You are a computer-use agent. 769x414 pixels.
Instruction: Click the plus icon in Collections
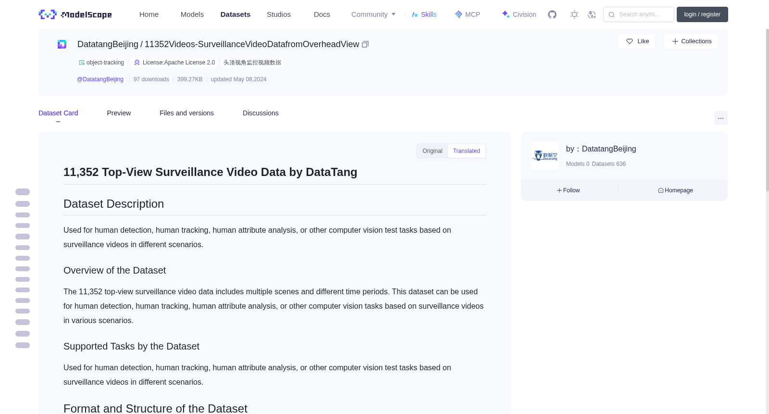coord(675,41)
